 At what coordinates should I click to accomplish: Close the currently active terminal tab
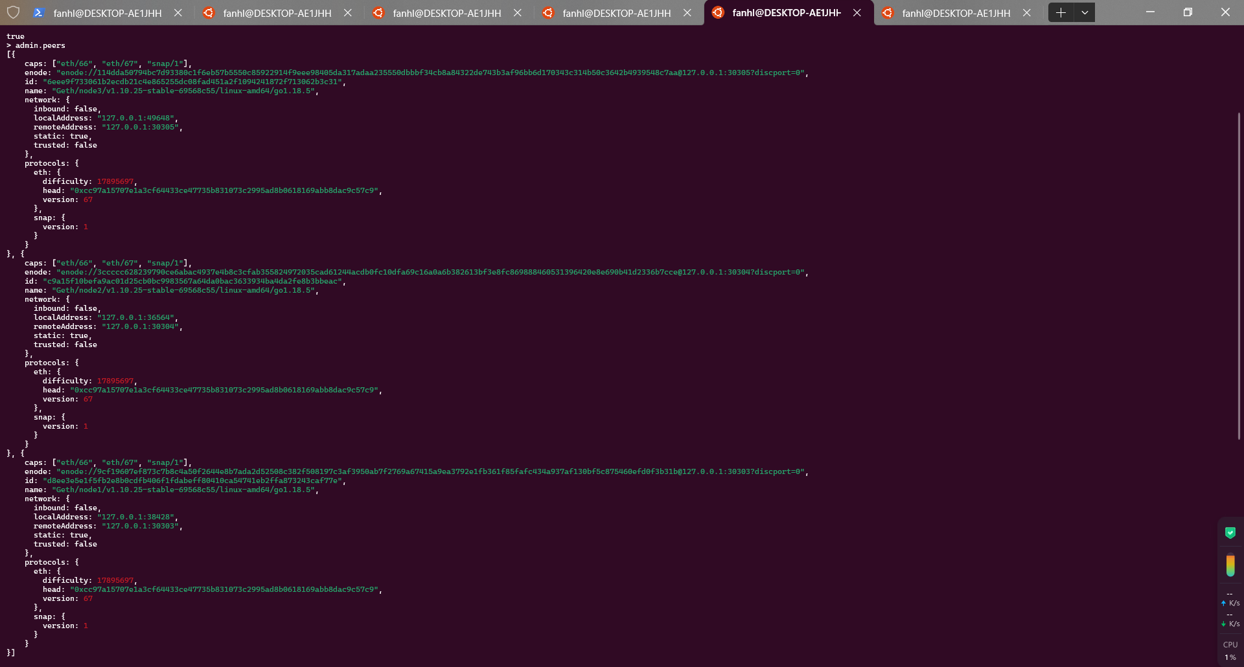(x=857, y=12)
